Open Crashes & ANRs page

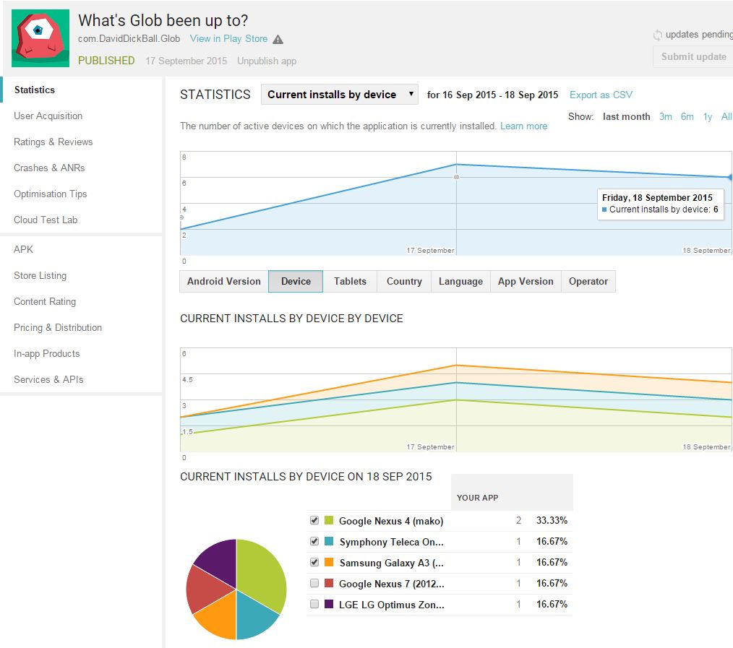49,168
